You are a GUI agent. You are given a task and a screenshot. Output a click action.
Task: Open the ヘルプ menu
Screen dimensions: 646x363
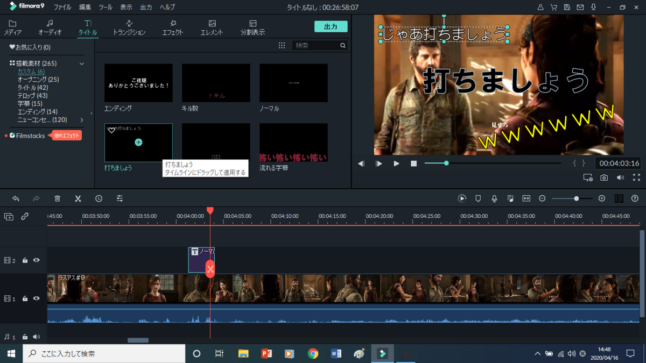pos(167,8)
